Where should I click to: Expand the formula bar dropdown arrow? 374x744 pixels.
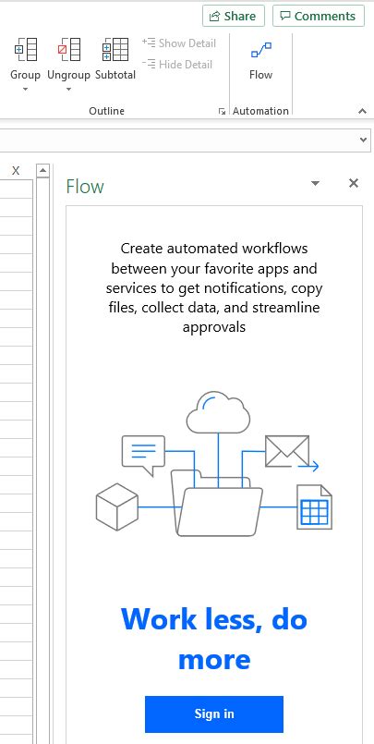click(363, 140)
